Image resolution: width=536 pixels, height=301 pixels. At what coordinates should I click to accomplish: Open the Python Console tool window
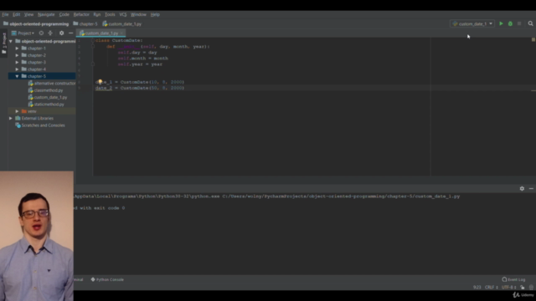[x=107, y=279]
